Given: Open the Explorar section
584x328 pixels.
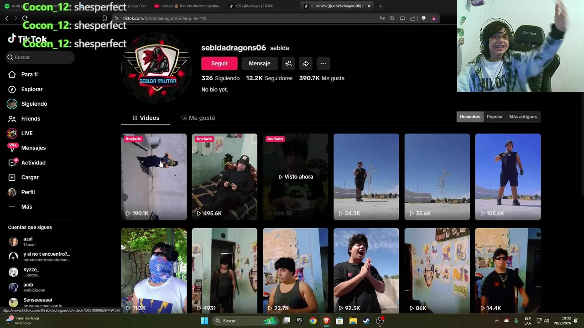Looking at the screenshot, I should (x=31, y=89).
